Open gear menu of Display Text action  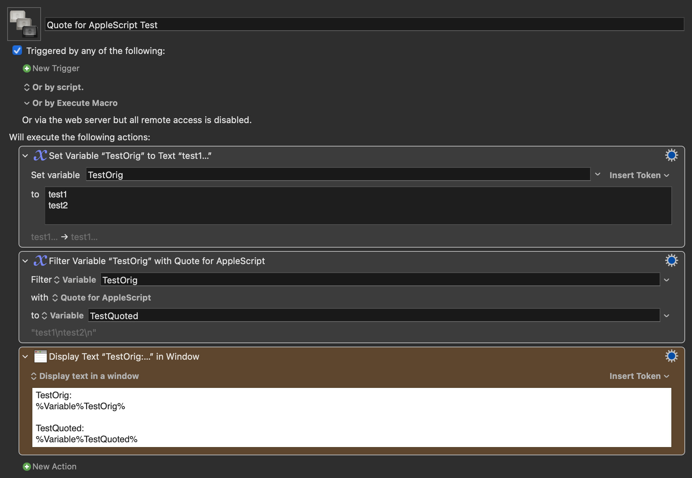[x=671, y=356]
